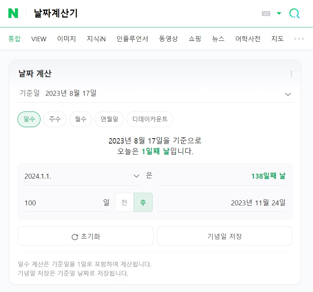Open the 2024.1.1. date dropdown
The height and width of the screenshot is (292, 313).
pos(136,176)
